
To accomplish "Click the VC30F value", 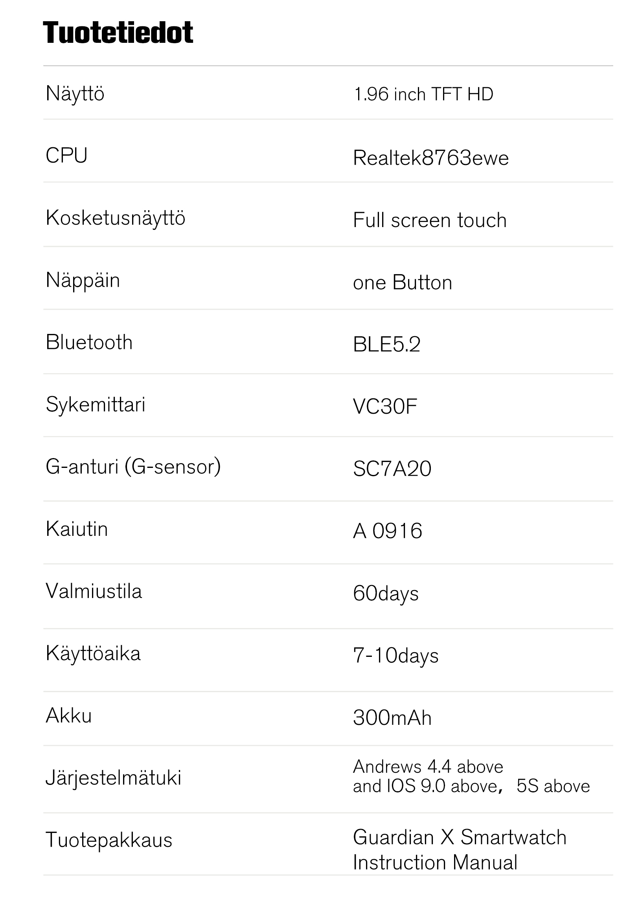I will [x=385, y=407].
